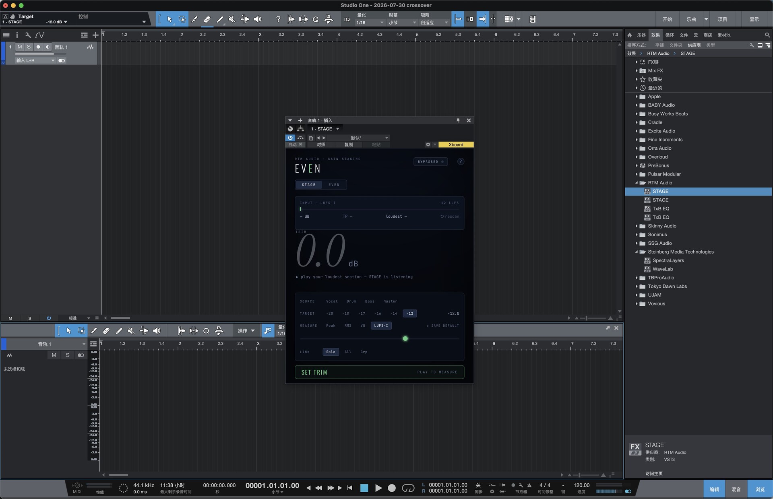
Task: Select the Vocal source preset
Action: click(332, 301)
